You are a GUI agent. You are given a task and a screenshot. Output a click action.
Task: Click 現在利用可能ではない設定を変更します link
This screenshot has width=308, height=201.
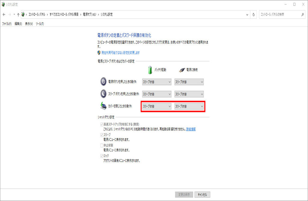pos(120,53)
